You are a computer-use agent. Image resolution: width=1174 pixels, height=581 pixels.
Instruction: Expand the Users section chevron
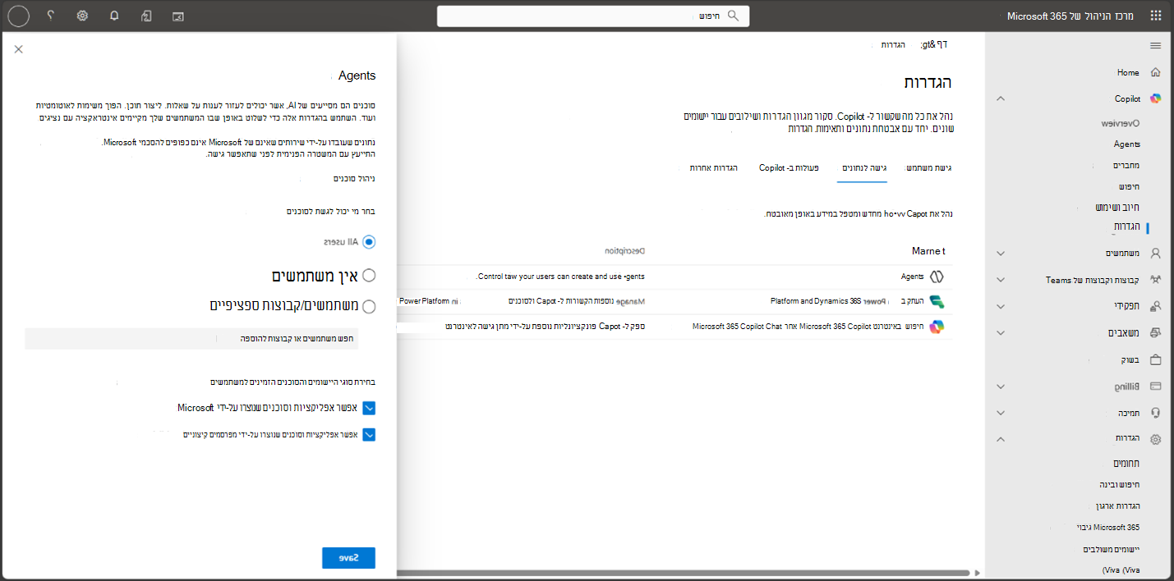(x=1001, y=254)
